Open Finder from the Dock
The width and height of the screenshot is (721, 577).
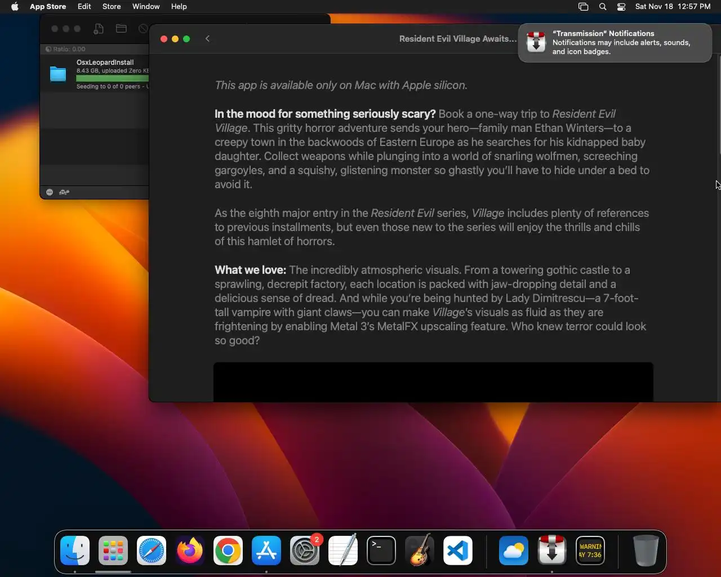point(75,551)
